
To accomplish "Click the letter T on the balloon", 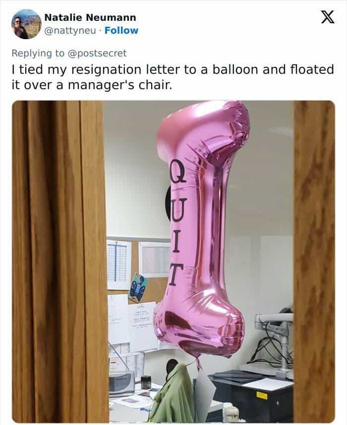I will click(x=174, y=275).
